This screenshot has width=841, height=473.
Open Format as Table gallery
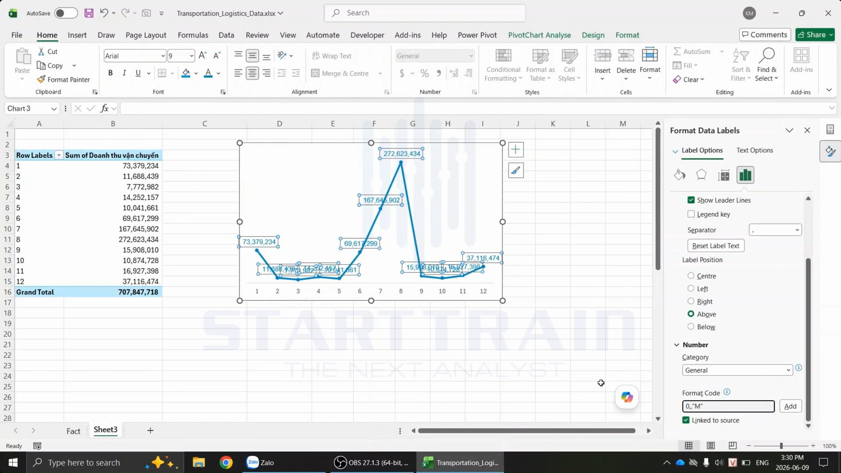click(540, 65)
